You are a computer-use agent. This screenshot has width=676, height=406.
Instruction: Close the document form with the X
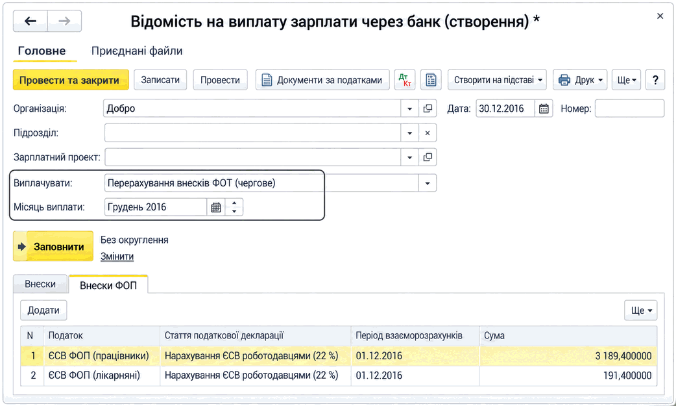pyautogui.click(x=660, y=16)
